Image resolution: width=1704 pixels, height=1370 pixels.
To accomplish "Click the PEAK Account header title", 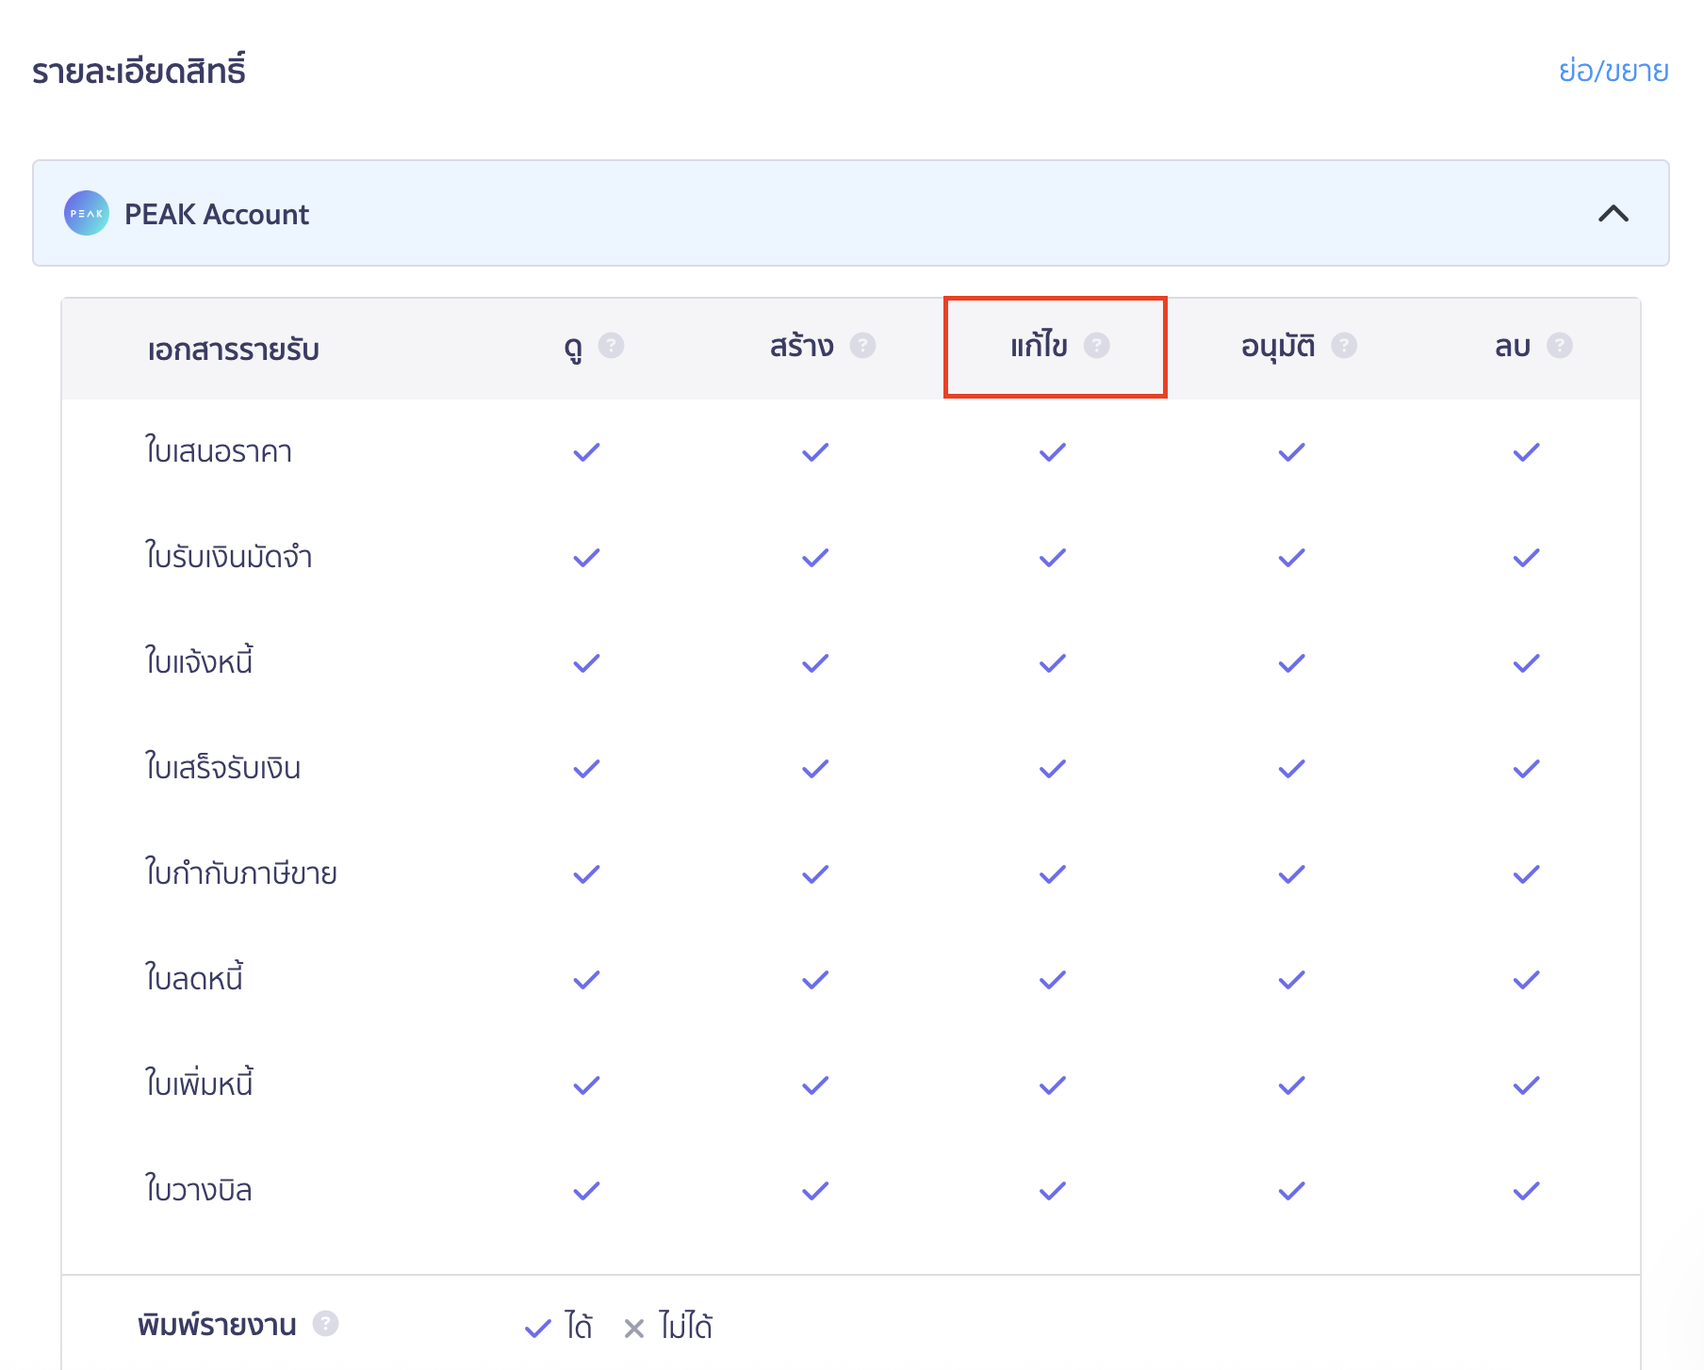I will [x=216, y=215].
